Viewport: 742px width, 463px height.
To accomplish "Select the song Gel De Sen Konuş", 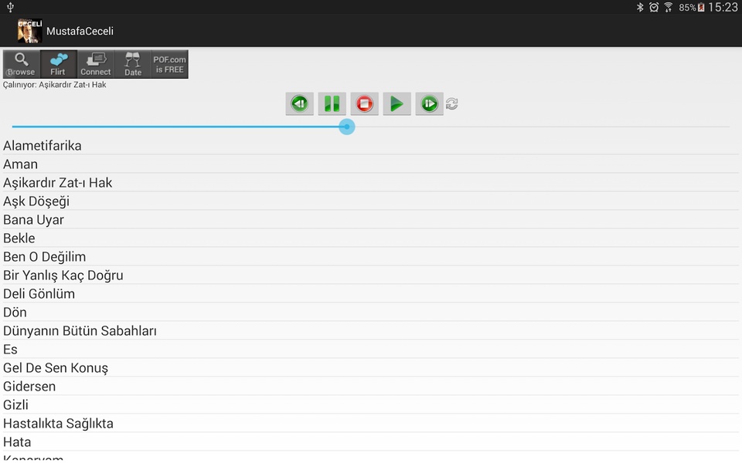I will (371, 368).
